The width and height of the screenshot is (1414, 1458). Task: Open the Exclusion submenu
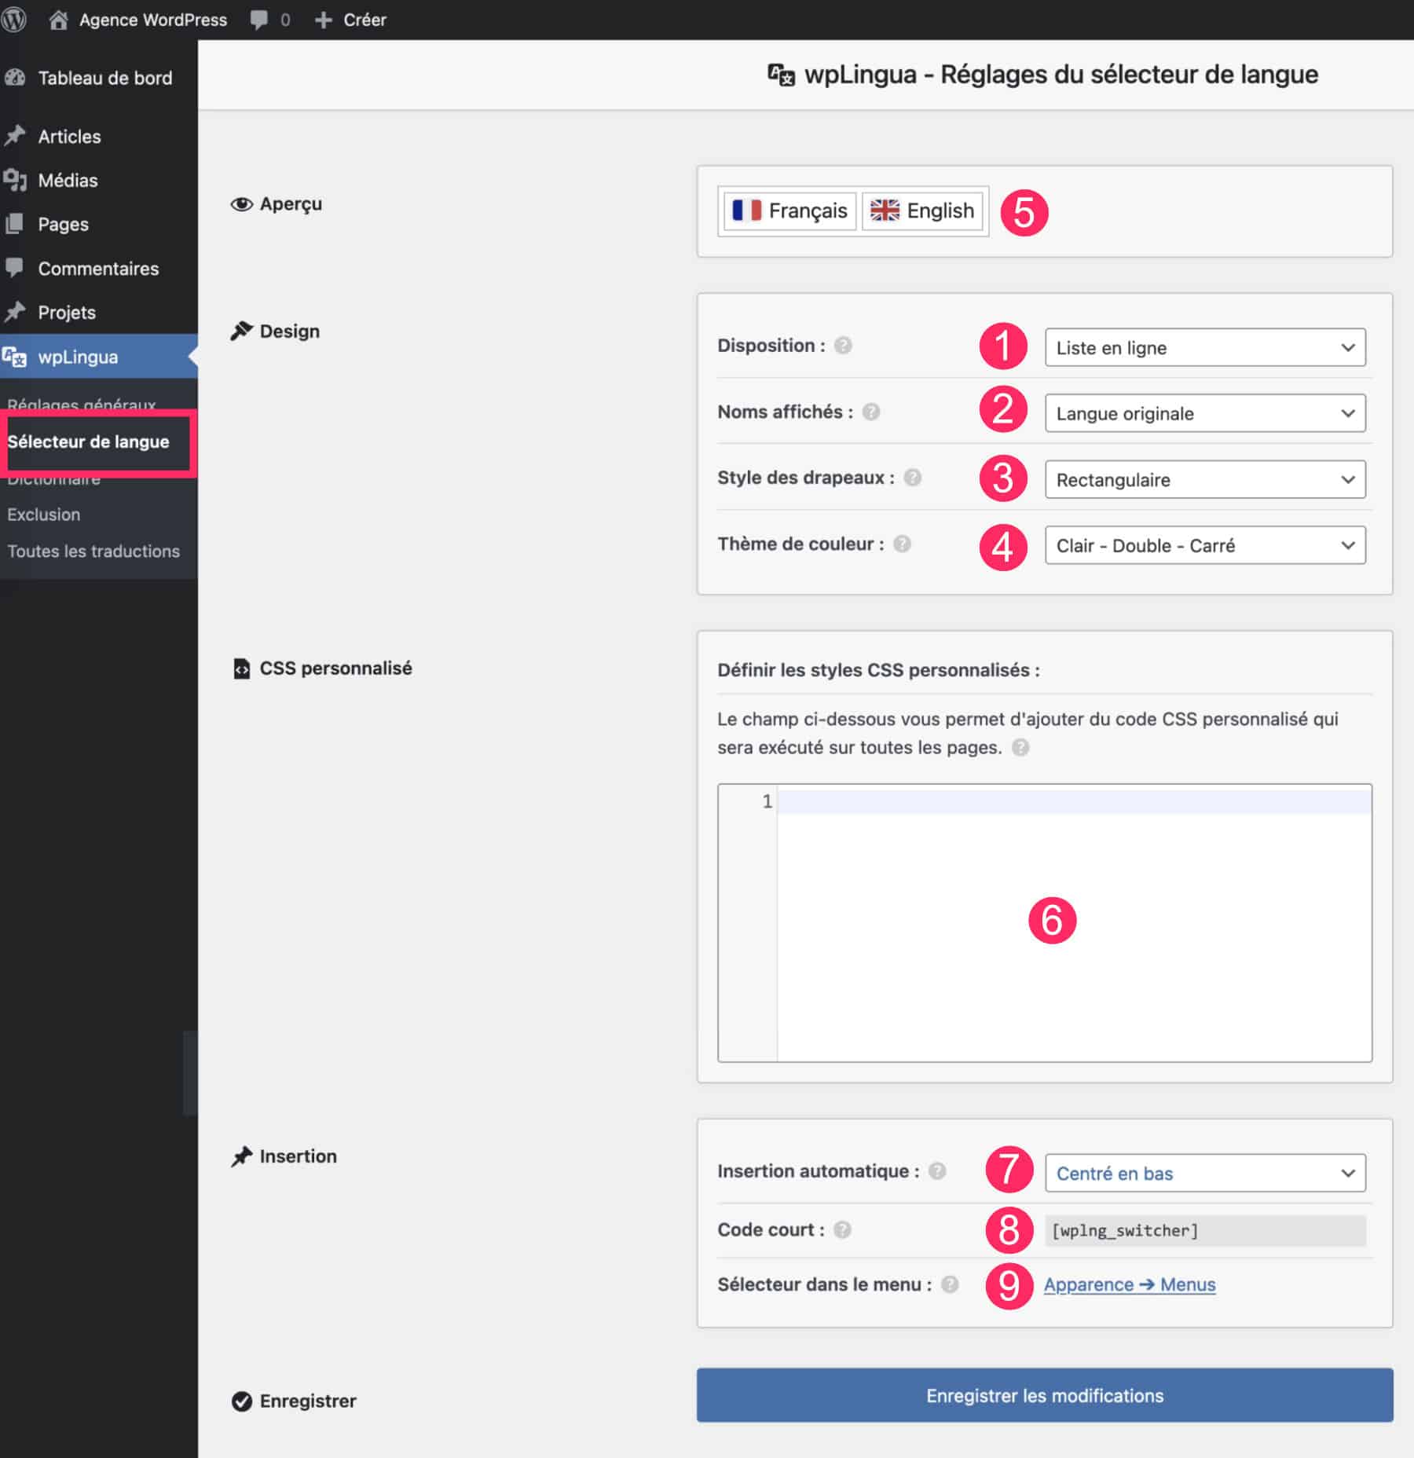[44, 515]
